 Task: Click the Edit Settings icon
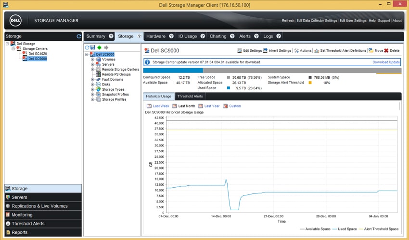point(240,50)
